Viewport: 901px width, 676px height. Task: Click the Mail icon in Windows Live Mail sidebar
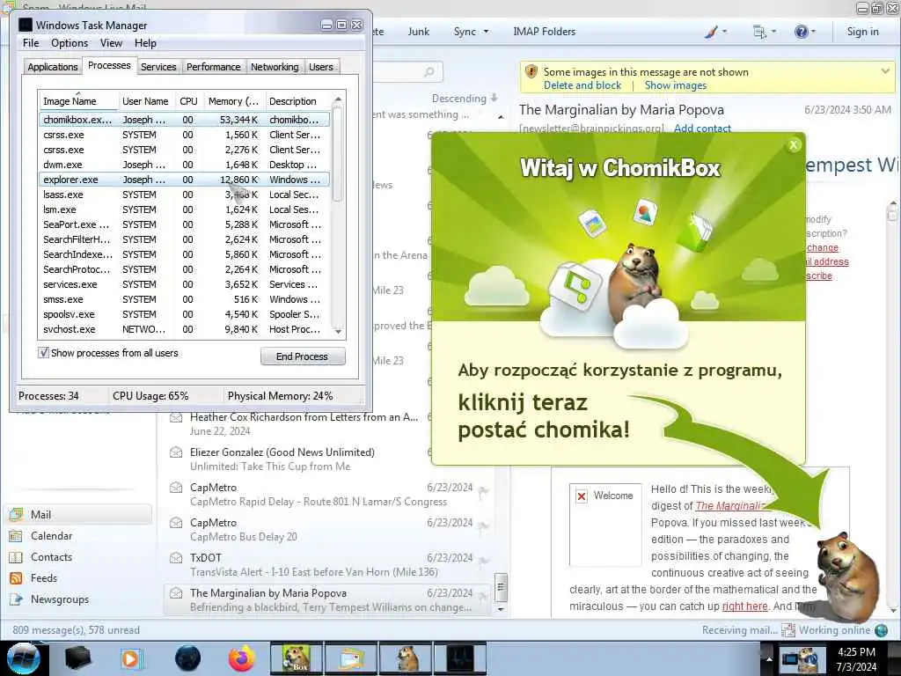[x=16, y=514]
